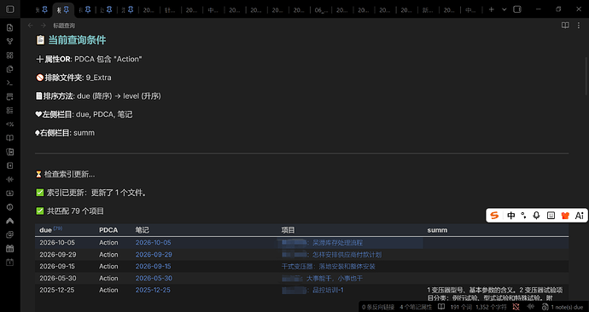Screen dimensions: 589x312
Task: Click the list-style ribbon icon below archive icon
Action: 10,110
